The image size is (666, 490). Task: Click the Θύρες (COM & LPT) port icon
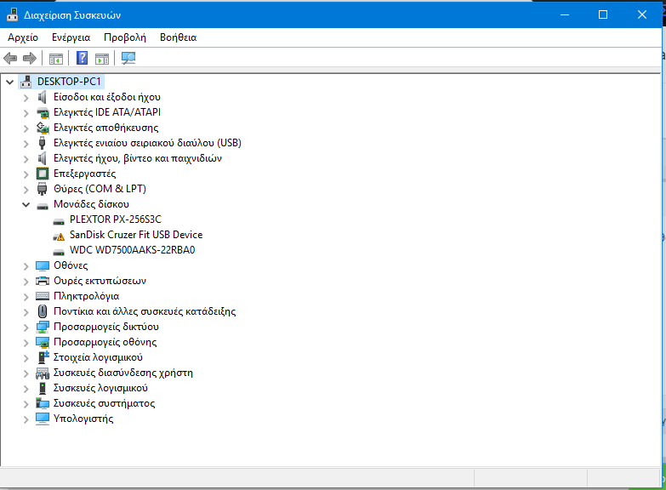(x=42, y=189)
